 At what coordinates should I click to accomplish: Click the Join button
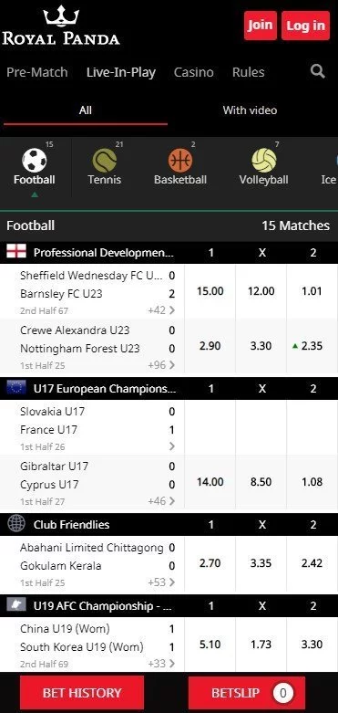[x=260, y=26]
